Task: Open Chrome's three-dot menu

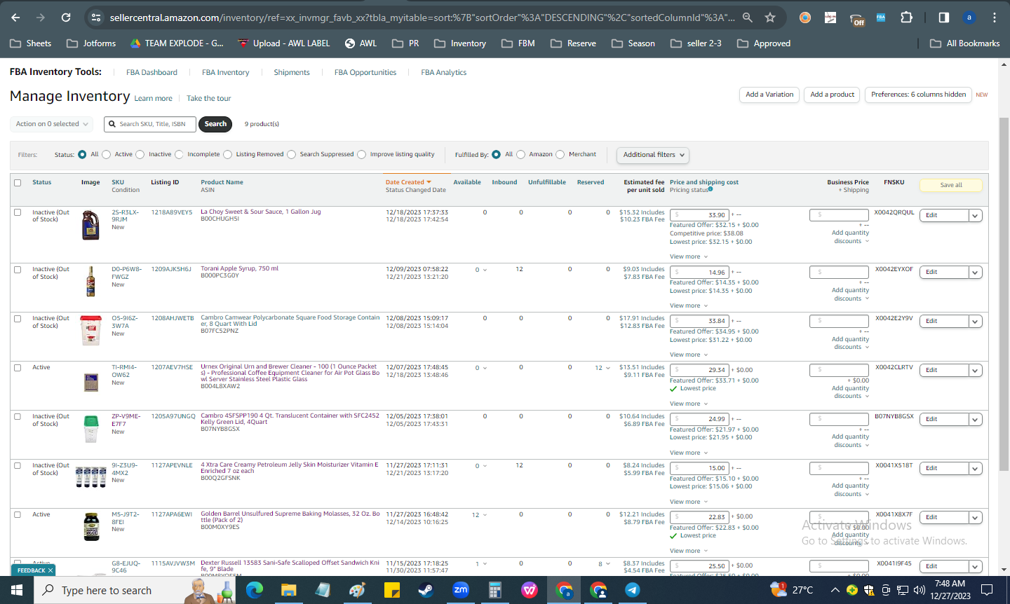Action: click(995, 18)
